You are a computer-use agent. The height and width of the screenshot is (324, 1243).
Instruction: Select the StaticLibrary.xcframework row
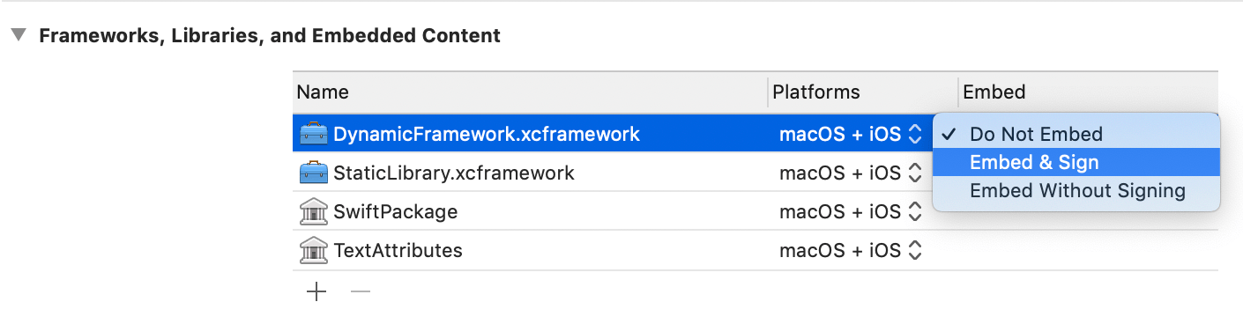coord(755,173)
